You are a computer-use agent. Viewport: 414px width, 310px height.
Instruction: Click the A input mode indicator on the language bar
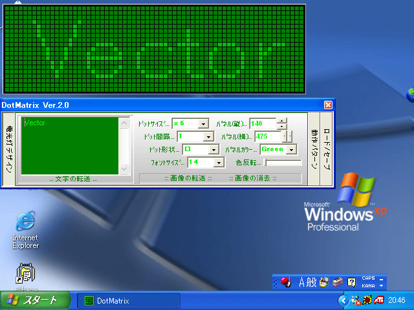pos(302,282)
